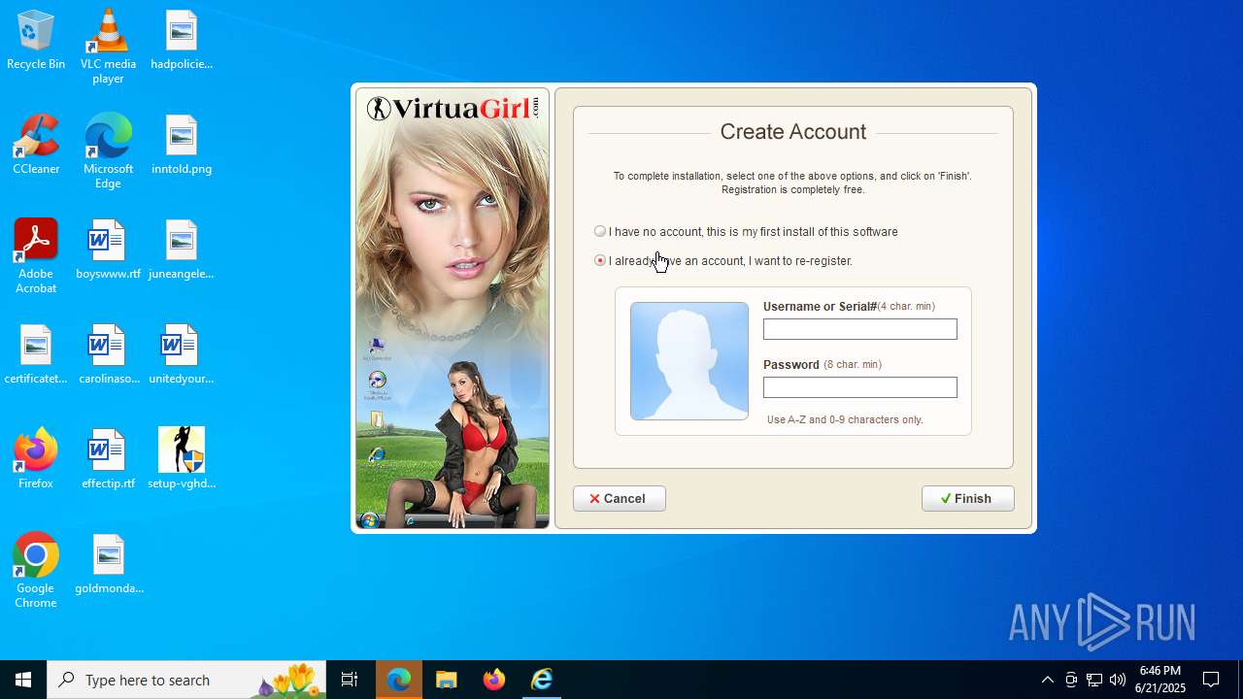Click the 'Create Account' heading text

(x=793, y=132)
